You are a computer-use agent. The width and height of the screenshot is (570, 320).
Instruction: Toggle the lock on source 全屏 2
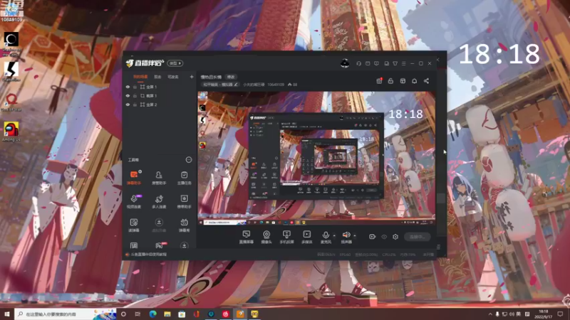click(135, 105)
